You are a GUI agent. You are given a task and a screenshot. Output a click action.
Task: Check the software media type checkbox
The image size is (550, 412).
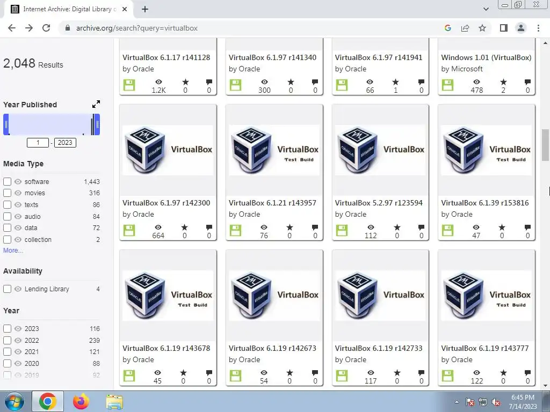point(7,181)
